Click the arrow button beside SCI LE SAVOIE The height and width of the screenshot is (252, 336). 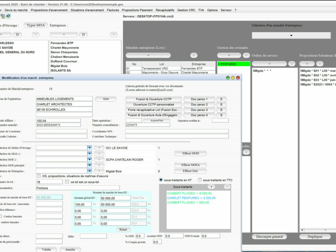tap(99, 148)
